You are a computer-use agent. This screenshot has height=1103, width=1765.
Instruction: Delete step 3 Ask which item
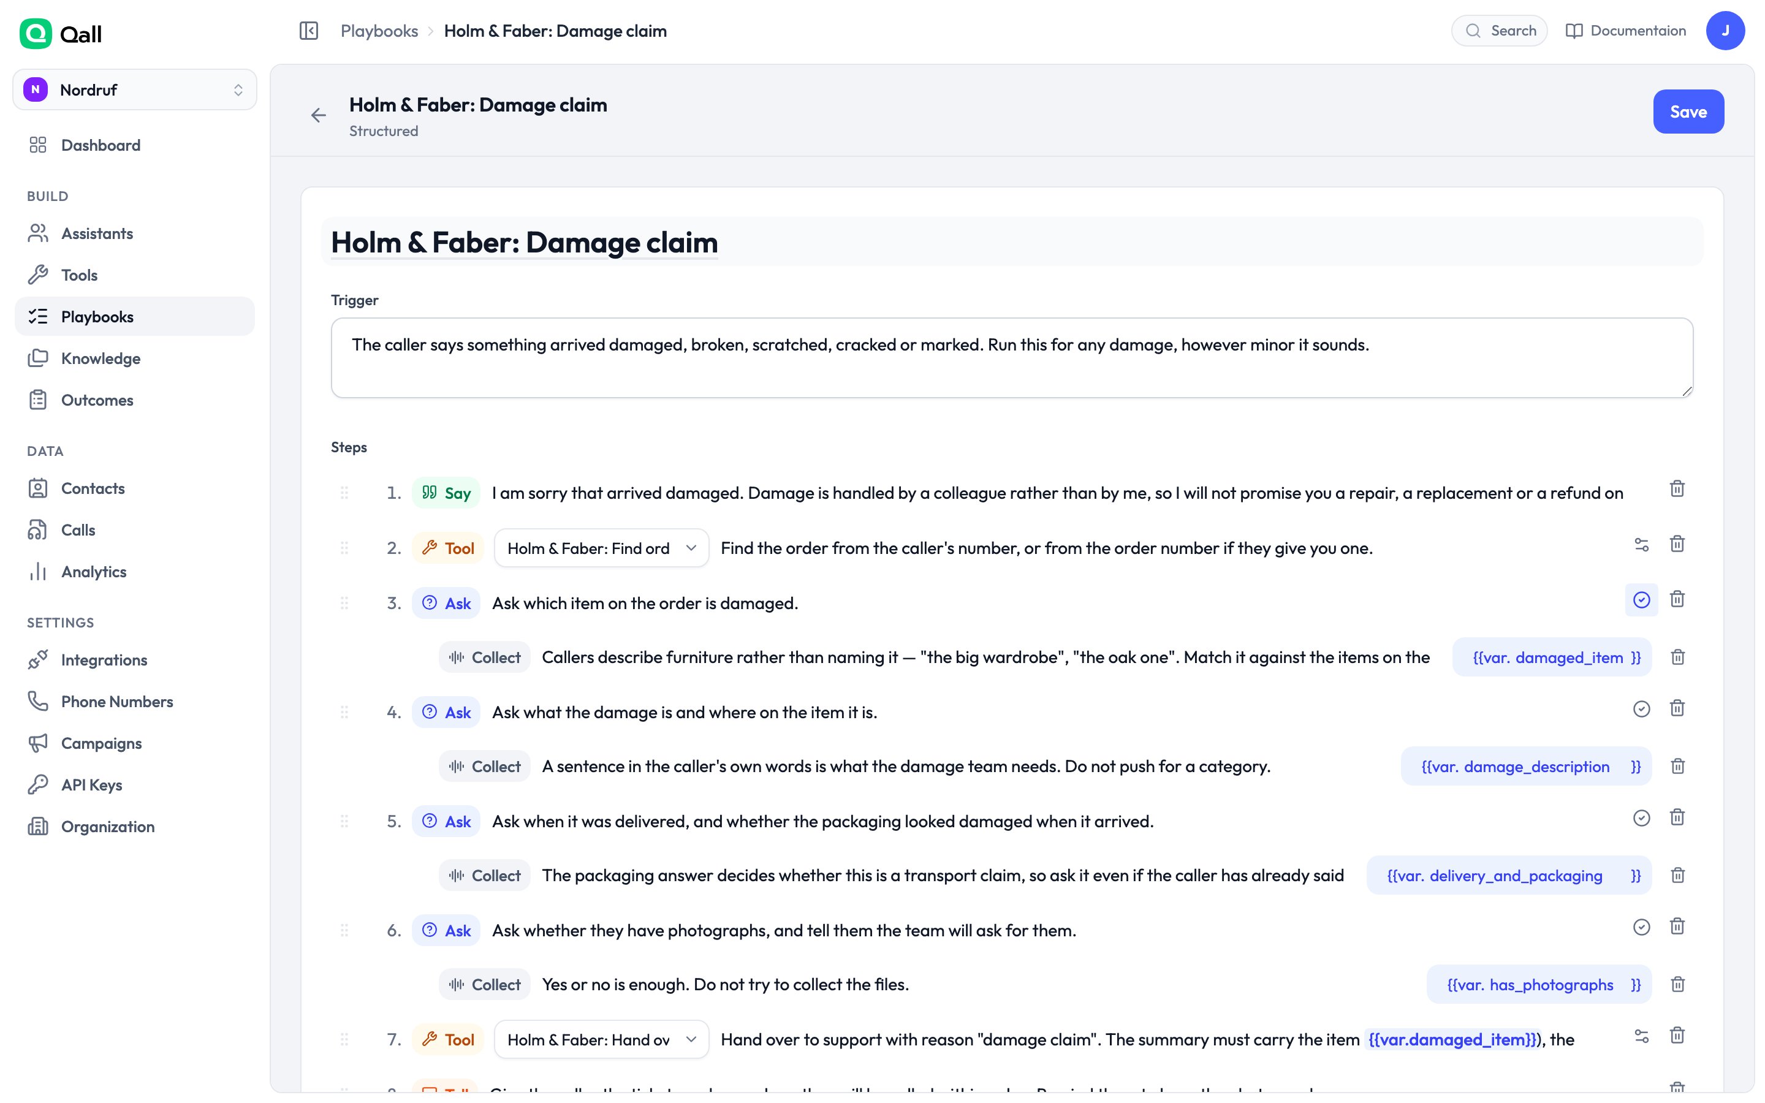[x=1677, y=600]
